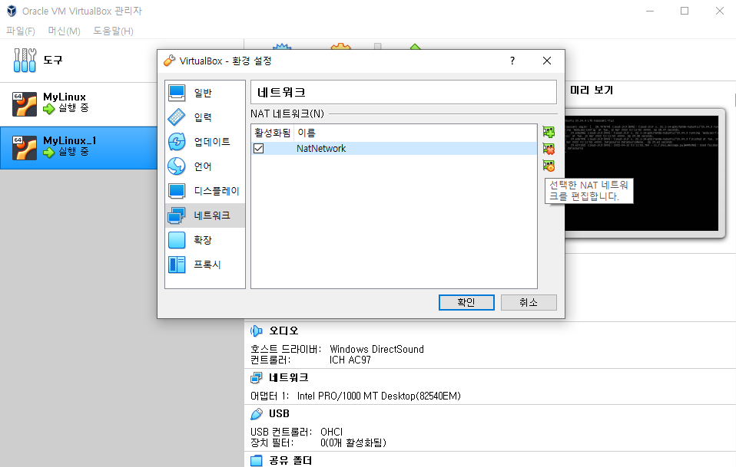The height and width of the screenshot is (467, 736).
Task: Click the Windows DirectSound host driver value
Action: click(376, 349)
